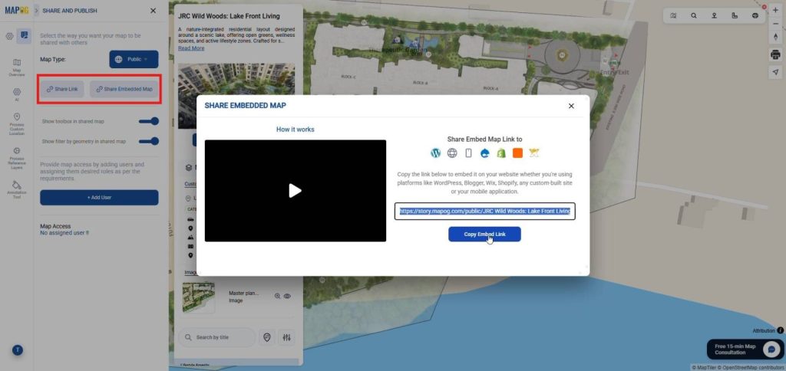786x371 pixels.
Task: Click the embed URL text field
Action: pyautogui.click(x=485, y=212)
